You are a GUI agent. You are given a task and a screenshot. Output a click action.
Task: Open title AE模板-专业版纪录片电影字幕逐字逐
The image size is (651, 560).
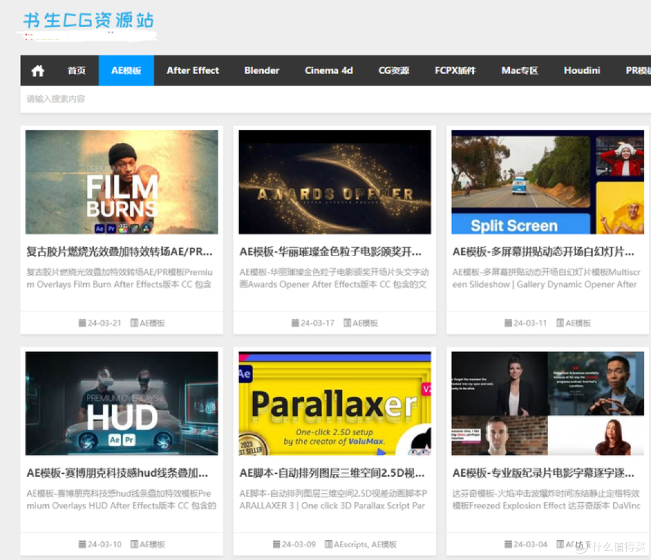tap(544, 473)
